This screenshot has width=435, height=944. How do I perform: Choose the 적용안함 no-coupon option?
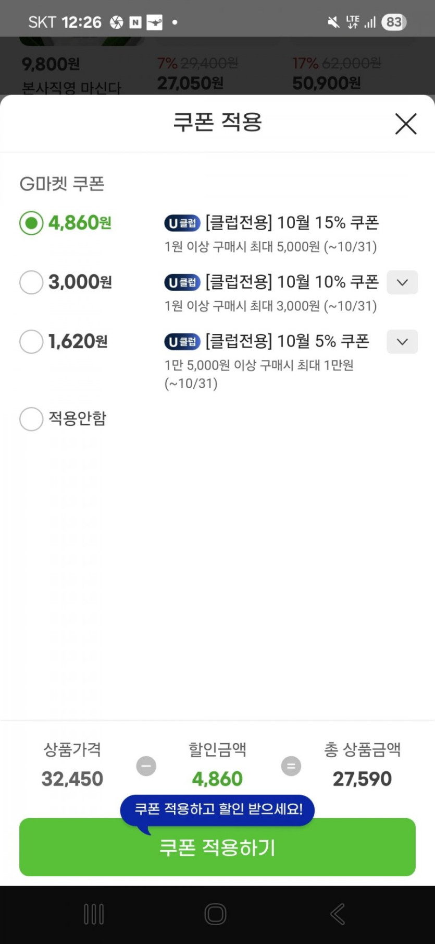pos(31,419)
